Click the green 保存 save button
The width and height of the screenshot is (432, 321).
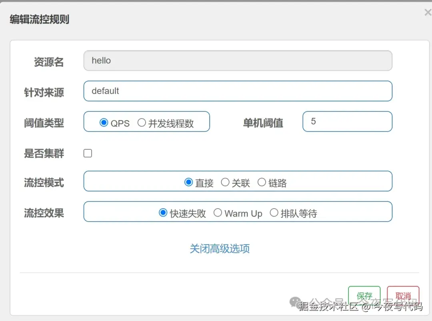coord(364,295)
